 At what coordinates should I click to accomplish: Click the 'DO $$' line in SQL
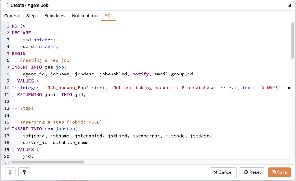pos(19,26)
